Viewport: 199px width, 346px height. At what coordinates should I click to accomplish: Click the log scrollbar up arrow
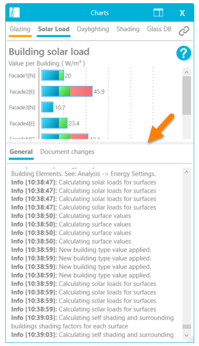187,172
